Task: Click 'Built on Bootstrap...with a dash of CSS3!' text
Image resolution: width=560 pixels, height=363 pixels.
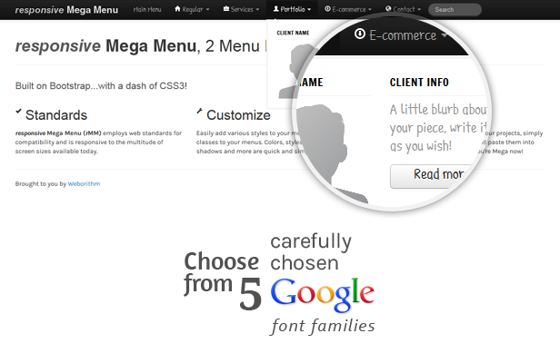Action: tap(101, 86)
